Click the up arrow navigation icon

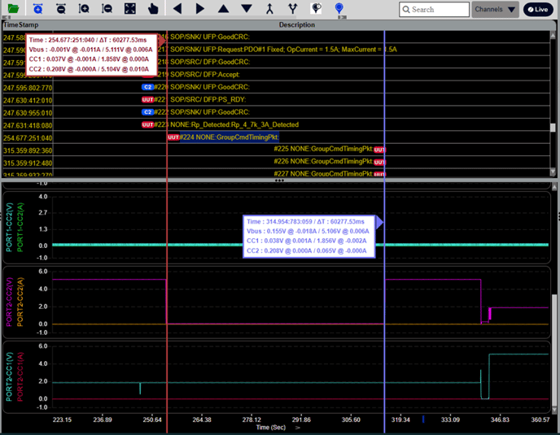223,9
